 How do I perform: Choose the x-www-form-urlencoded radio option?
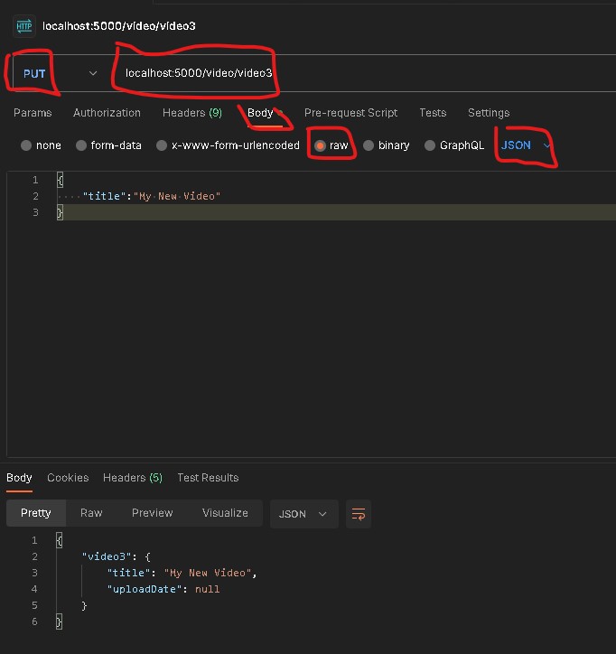(162, 145)
